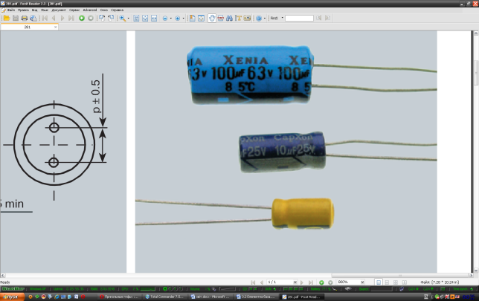Close the 281 document tab

[x=55, y=27]
